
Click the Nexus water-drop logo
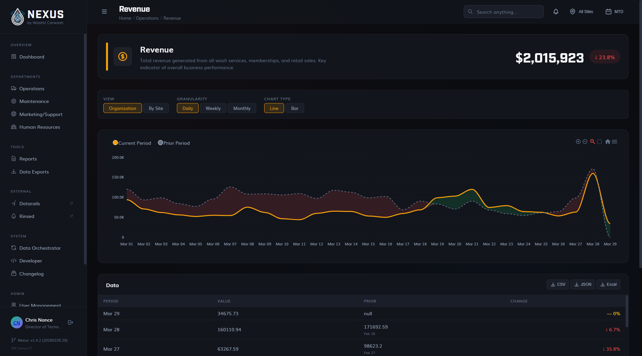click(x=17, y=17)
